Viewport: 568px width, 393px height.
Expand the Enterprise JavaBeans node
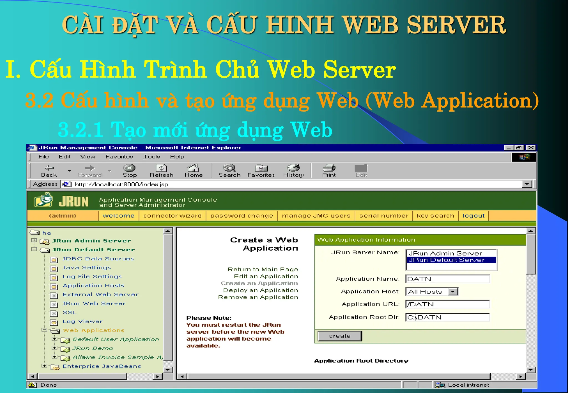(44, 366)
